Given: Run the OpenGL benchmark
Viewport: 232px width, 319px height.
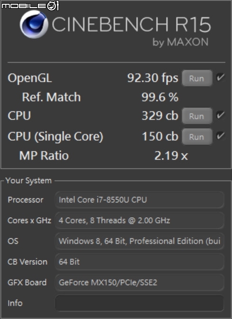Looking at the screenshot, I should (197, 78).
